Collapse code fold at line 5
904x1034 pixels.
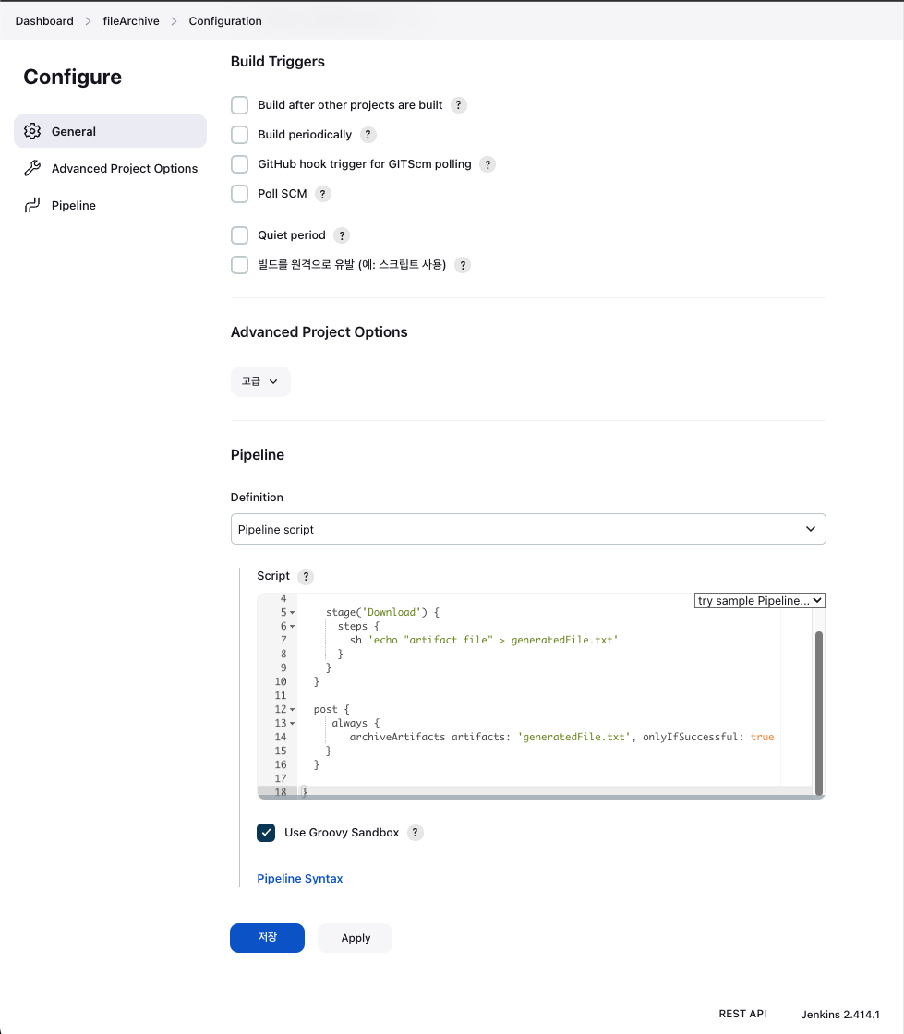[292, 613]
